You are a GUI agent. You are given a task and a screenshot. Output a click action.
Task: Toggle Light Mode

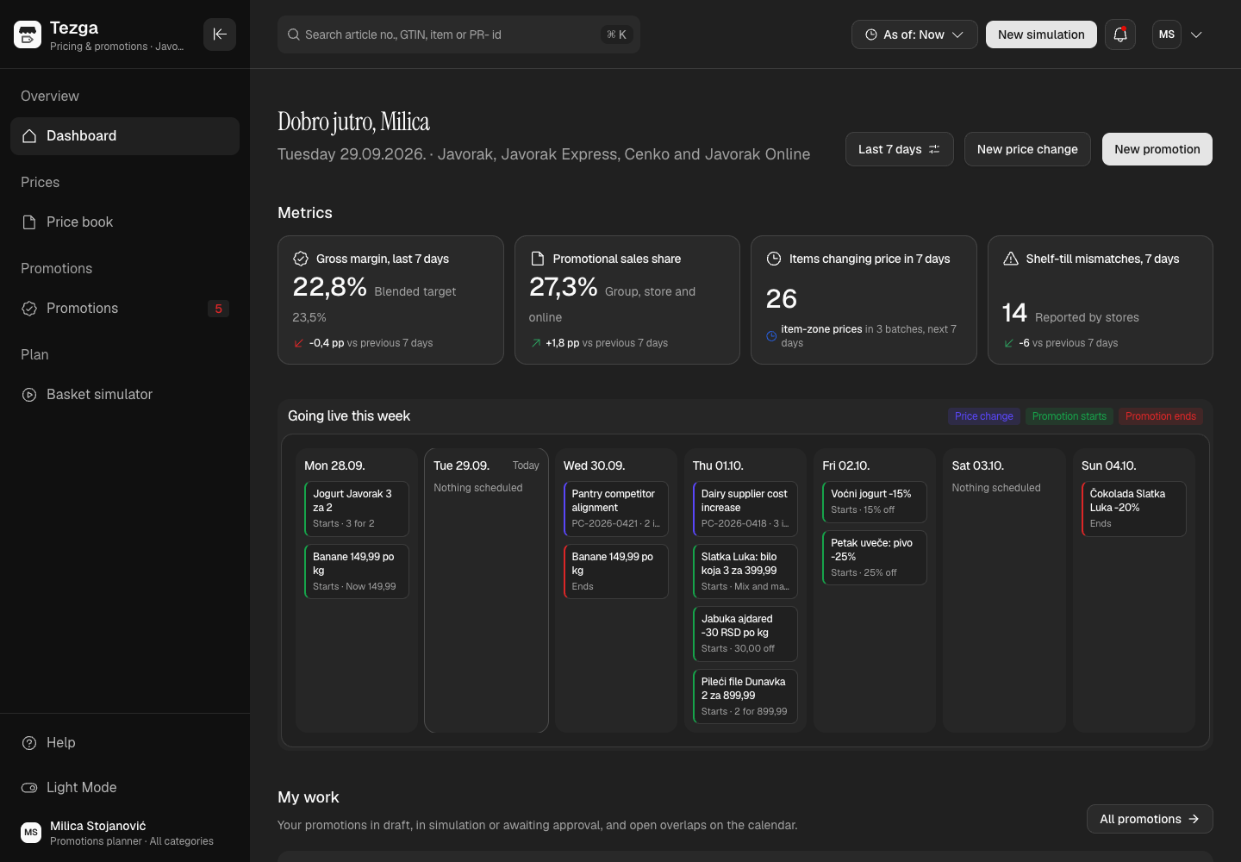[x=125, y=788]
